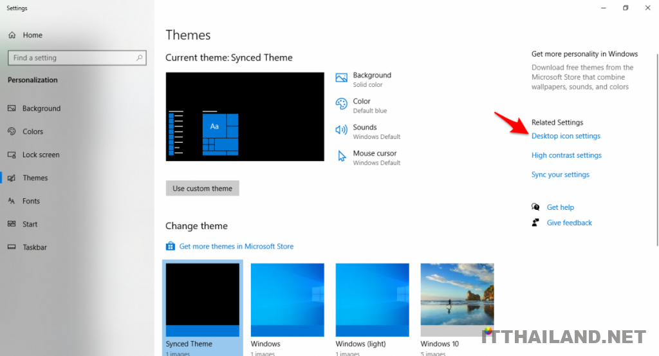Click the Taskbar icon in sidebar
This screenshot has width=659, height=356.
(12, 247)
